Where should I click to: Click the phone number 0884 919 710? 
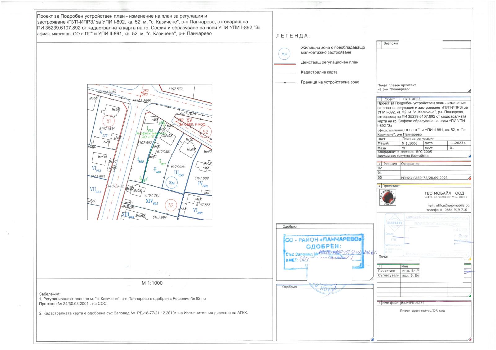[455, 210]
